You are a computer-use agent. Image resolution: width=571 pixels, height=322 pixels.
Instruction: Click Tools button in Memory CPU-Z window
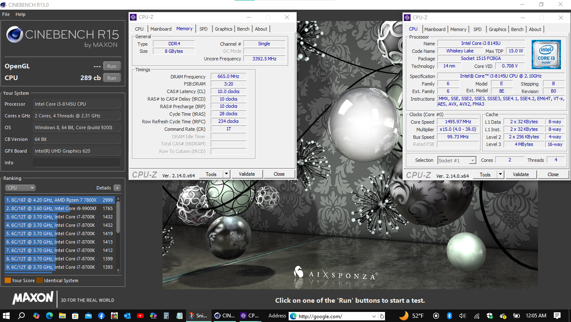pyautogui.click(x=211, y=174)
